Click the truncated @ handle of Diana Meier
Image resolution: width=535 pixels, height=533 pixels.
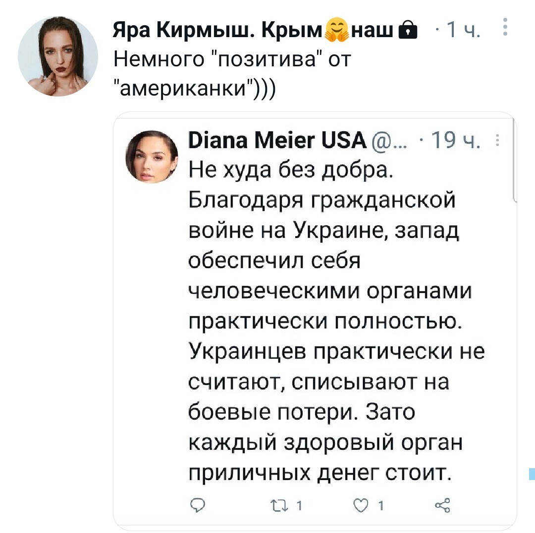388,141
